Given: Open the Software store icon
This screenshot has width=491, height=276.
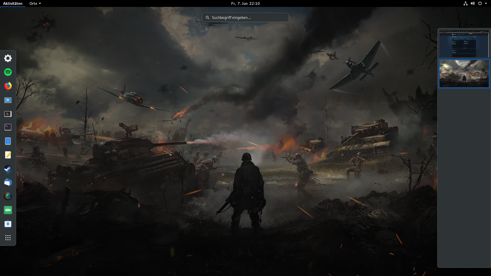Looking at the screenshot, I should [x=8, y=224].
